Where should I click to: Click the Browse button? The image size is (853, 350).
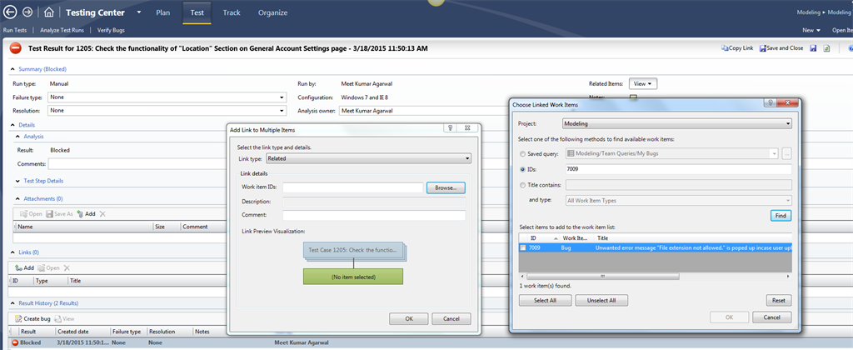pyautogui.click(x=445, y=187)
